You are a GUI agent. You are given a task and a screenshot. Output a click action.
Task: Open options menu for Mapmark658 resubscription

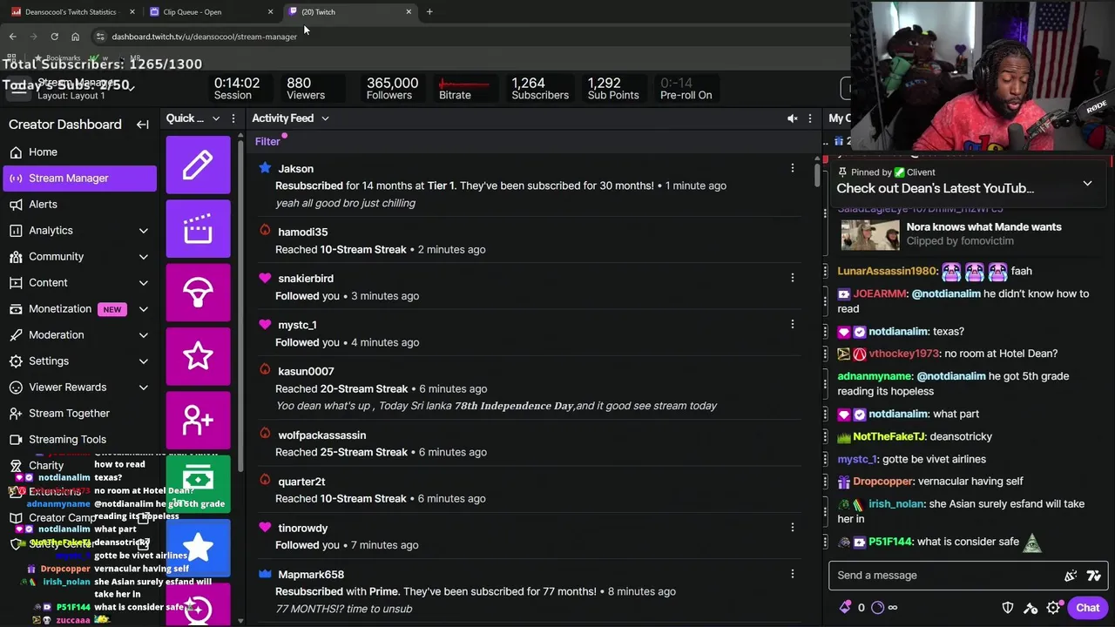pyautogui.click(x=792, y=574)
